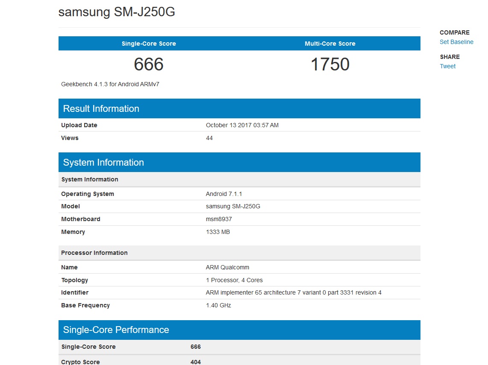Select 1 Processor, 4 Cores value
This screenshot has width=488, height=365.
pyautogui.click(x=234, y=280)
